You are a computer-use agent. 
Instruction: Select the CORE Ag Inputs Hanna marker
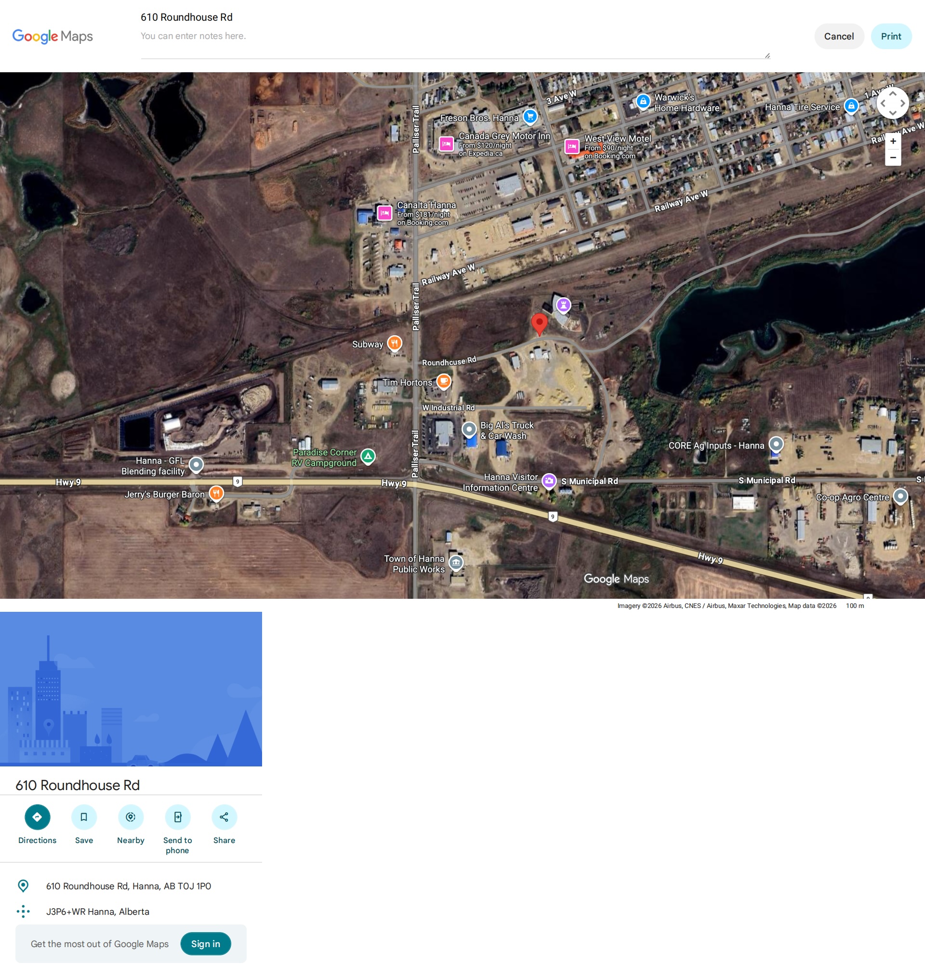(x=776, y=445)
